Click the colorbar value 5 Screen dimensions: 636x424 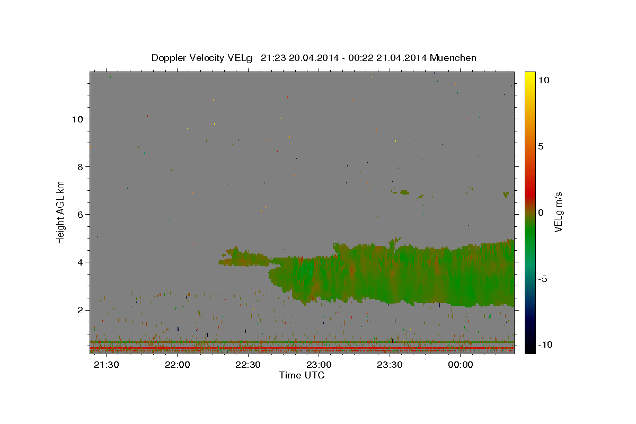[541, 146]
